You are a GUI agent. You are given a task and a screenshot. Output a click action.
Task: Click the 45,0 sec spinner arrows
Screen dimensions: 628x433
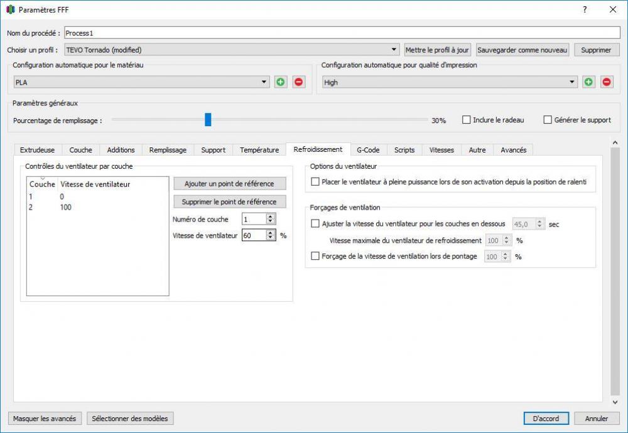coord(540,224)
